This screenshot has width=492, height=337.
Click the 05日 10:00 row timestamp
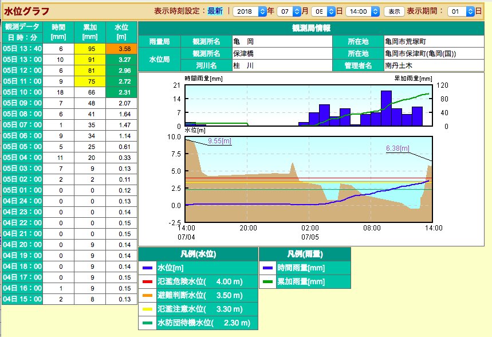pos(22,92)
